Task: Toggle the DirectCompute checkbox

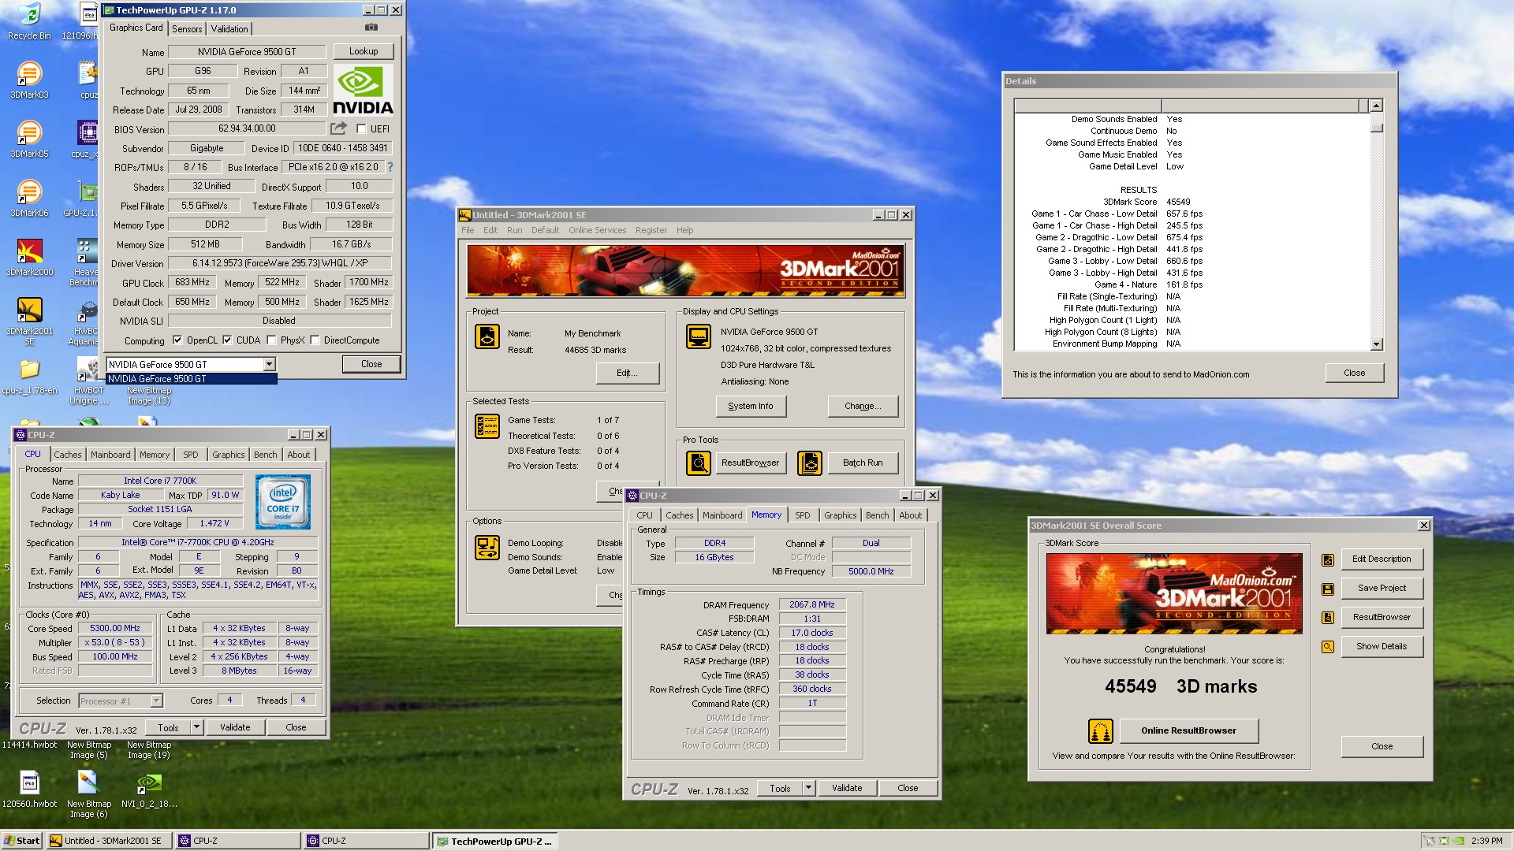Action: 315,340
